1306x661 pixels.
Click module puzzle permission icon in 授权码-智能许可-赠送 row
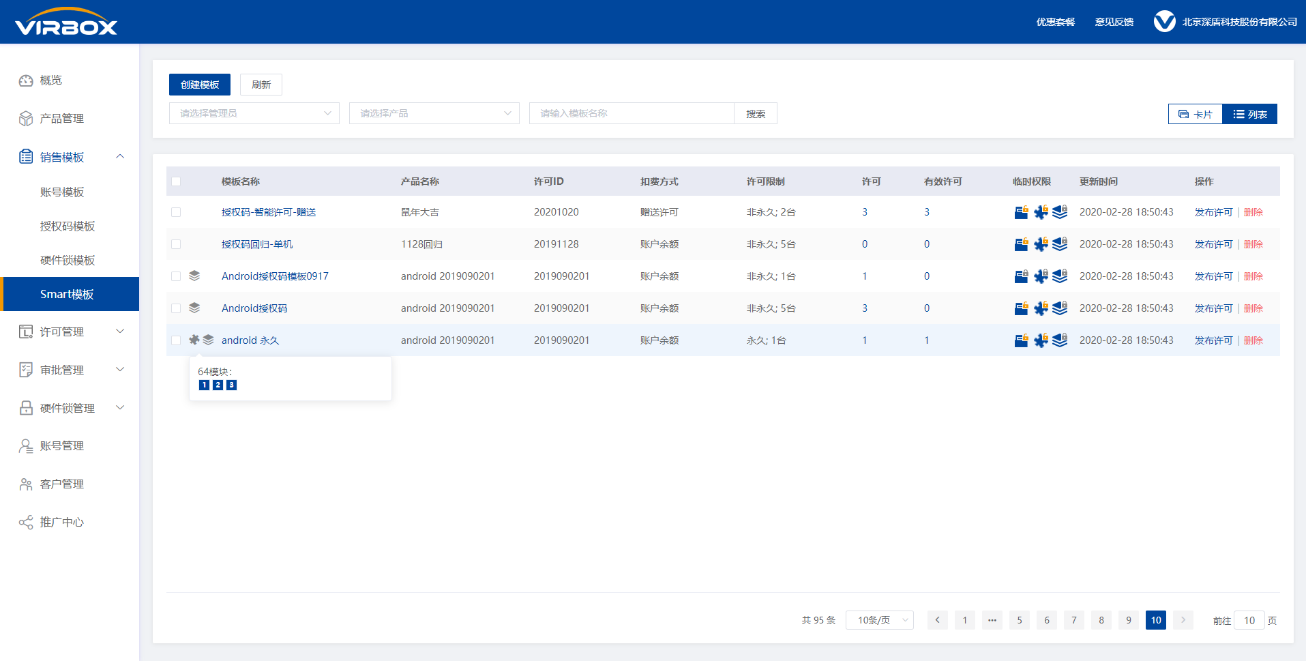pyautogui.click(x=1041, y=212)
